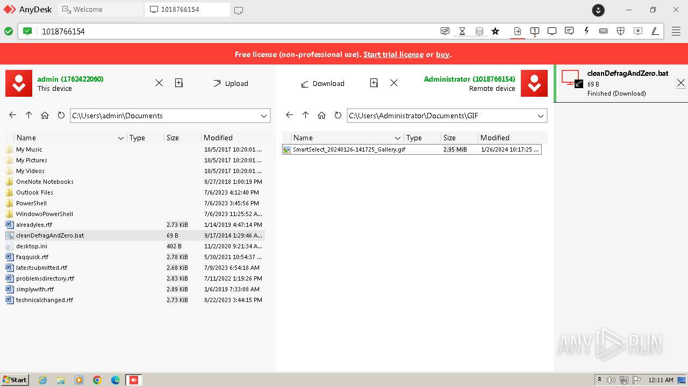The height and width of the screenshot is (387, 688).
Task: Create new folder in remote panel
Action: (374, 83)
